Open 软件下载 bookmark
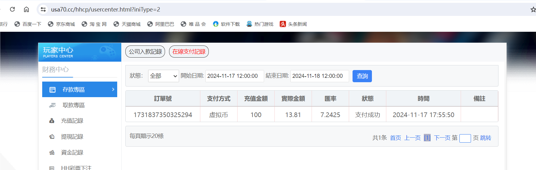Image resolution: width=536 pixels, height=170 pixels. 226,24
